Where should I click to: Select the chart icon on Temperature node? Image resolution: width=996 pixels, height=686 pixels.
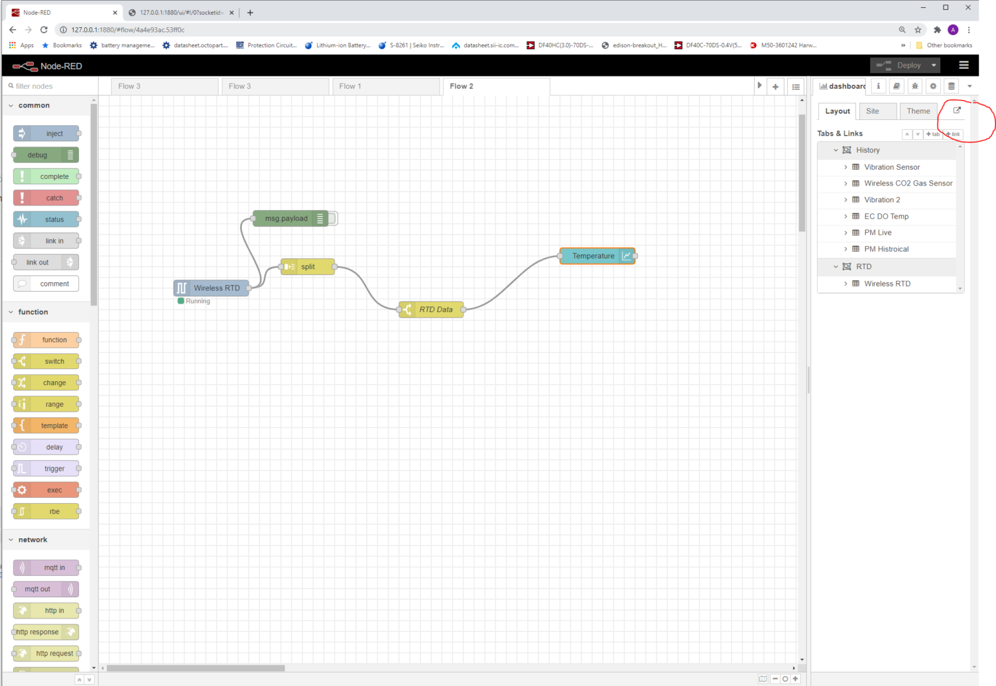point(626,256)
